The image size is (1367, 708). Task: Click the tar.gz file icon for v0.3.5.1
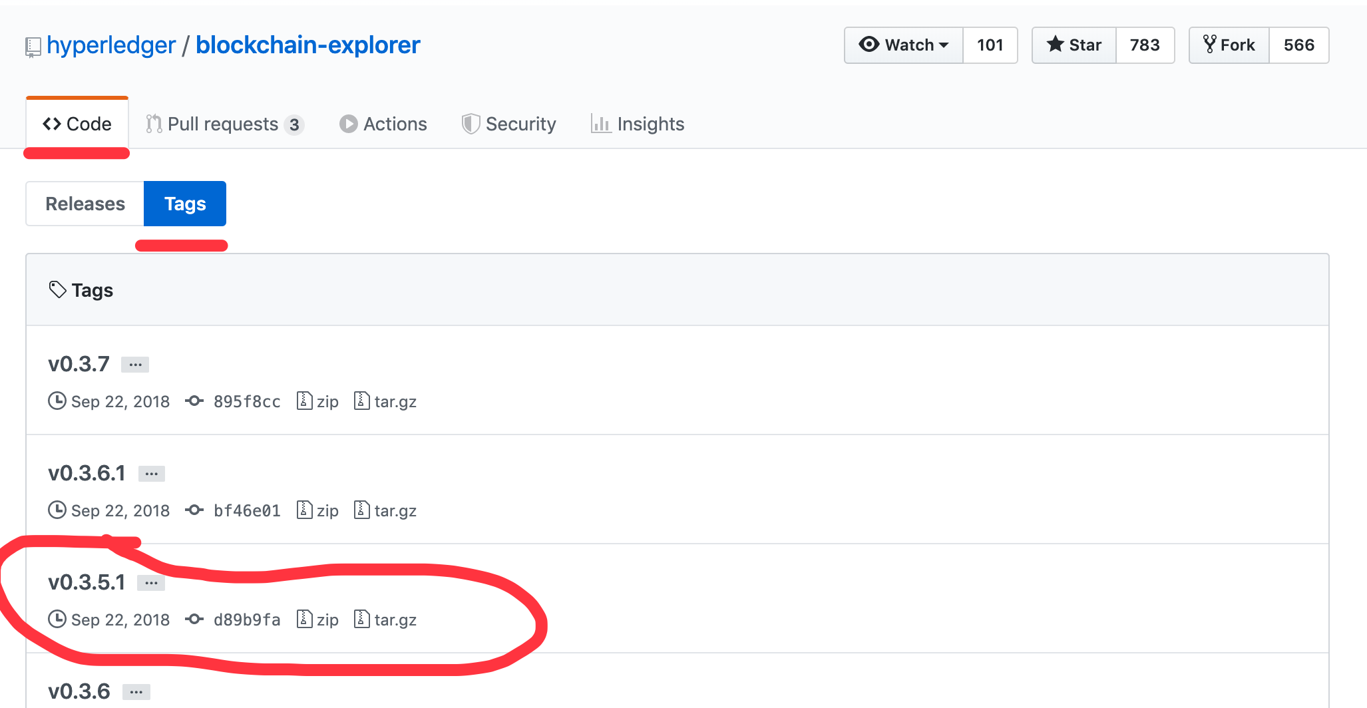point(361,618)
